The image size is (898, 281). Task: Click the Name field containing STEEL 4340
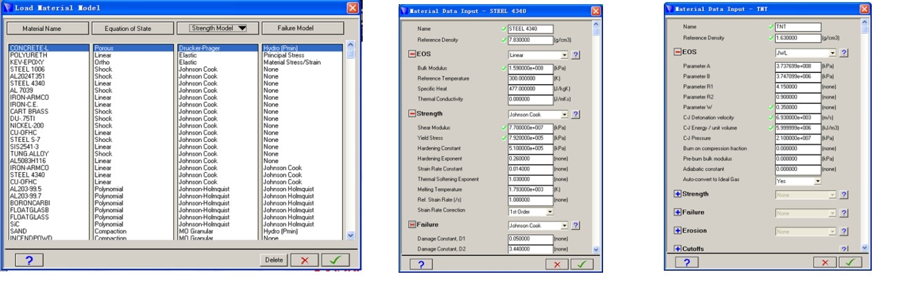pos(530,28)
